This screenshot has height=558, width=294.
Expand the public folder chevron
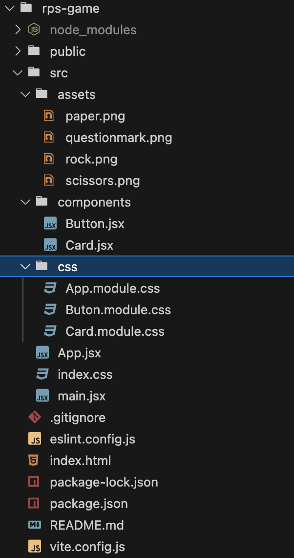[18, 51]
